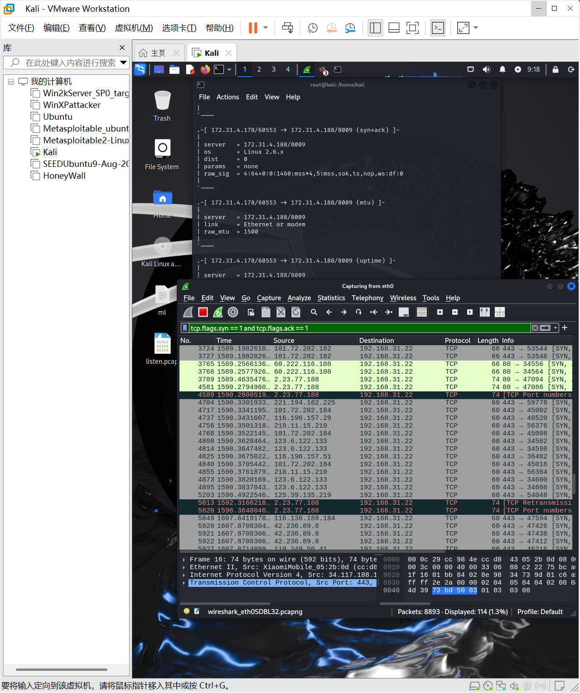580x693 pixels.
Task: Restart the current capture with green fin icon
Action: coord(218,312)
